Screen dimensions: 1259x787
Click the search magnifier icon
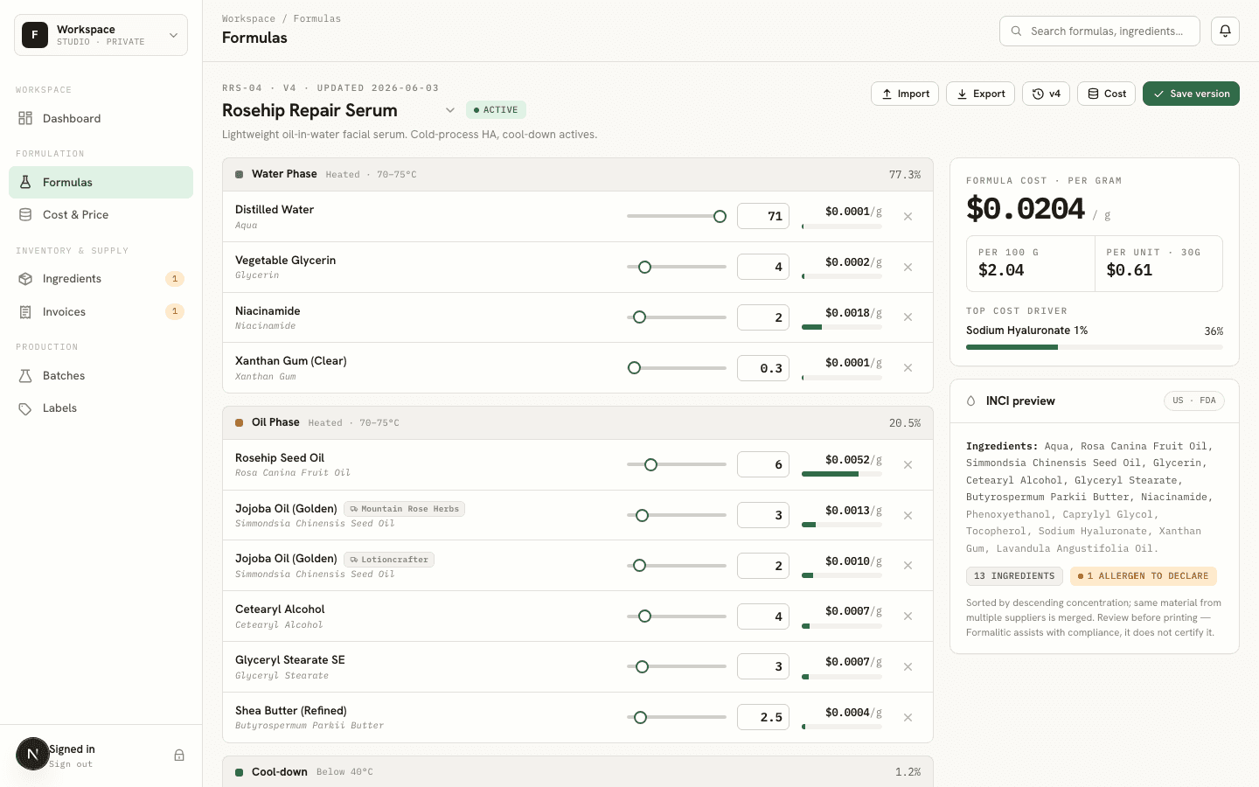[x=1016, y=31]
